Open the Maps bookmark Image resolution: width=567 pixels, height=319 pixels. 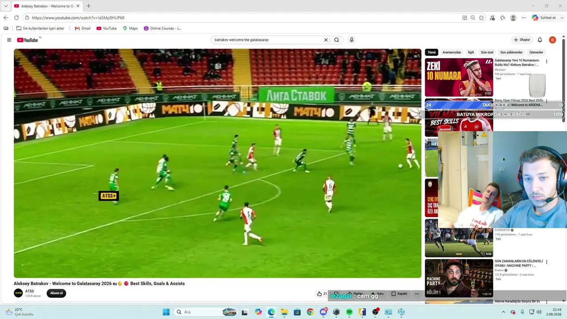pyautogui.click(x=130, y=28)
